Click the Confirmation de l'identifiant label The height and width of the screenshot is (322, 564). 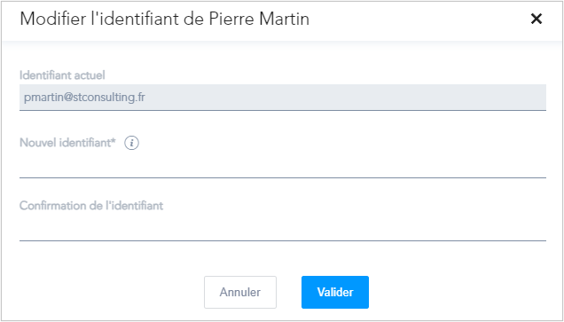coord(91,206)
